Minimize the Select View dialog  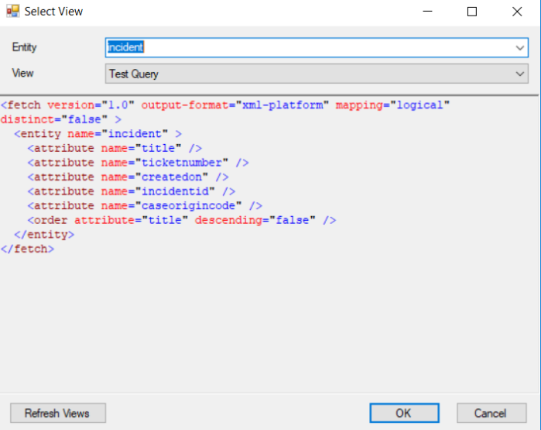pyautogui.click(x=426, y=12)
